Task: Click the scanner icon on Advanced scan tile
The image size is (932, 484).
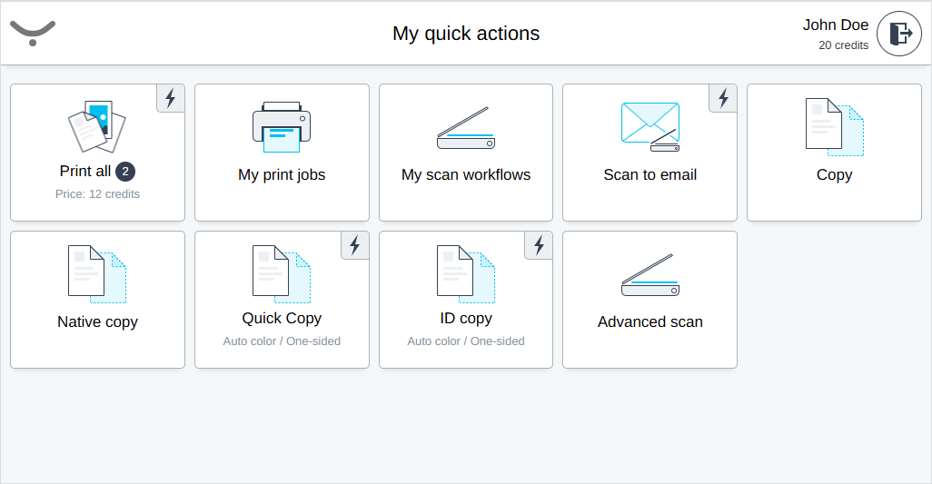Action: click(650, 275)
